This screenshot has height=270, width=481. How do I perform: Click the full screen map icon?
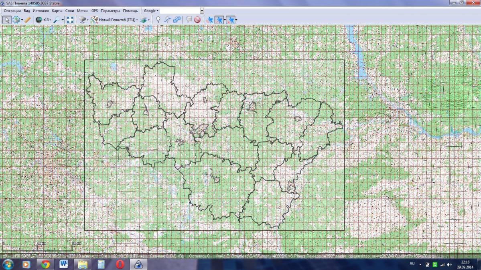pos(70,20)
